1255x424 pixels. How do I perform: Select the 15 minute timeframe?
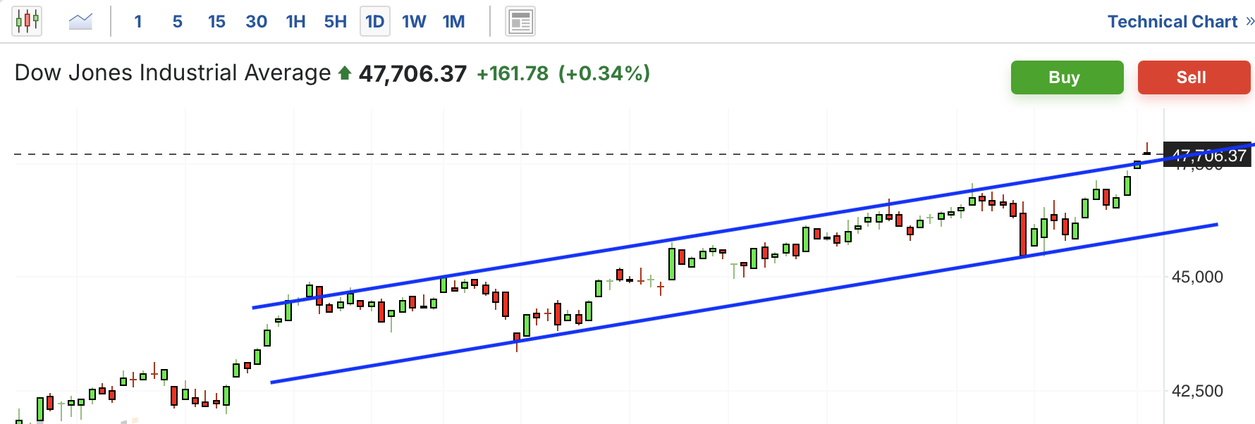[x=216, y=22]
